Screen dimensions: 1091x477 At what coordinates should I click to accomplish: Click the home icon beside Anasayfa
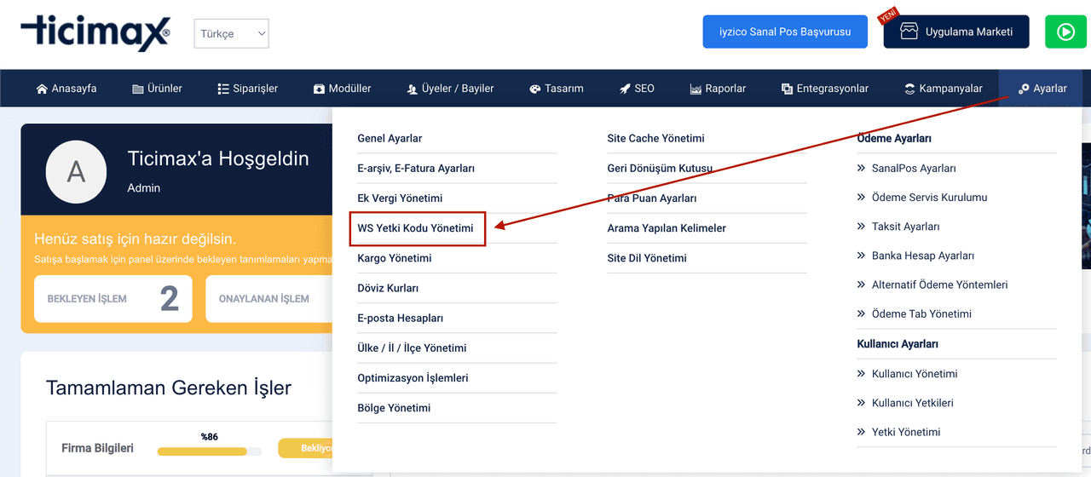(42, 89)
